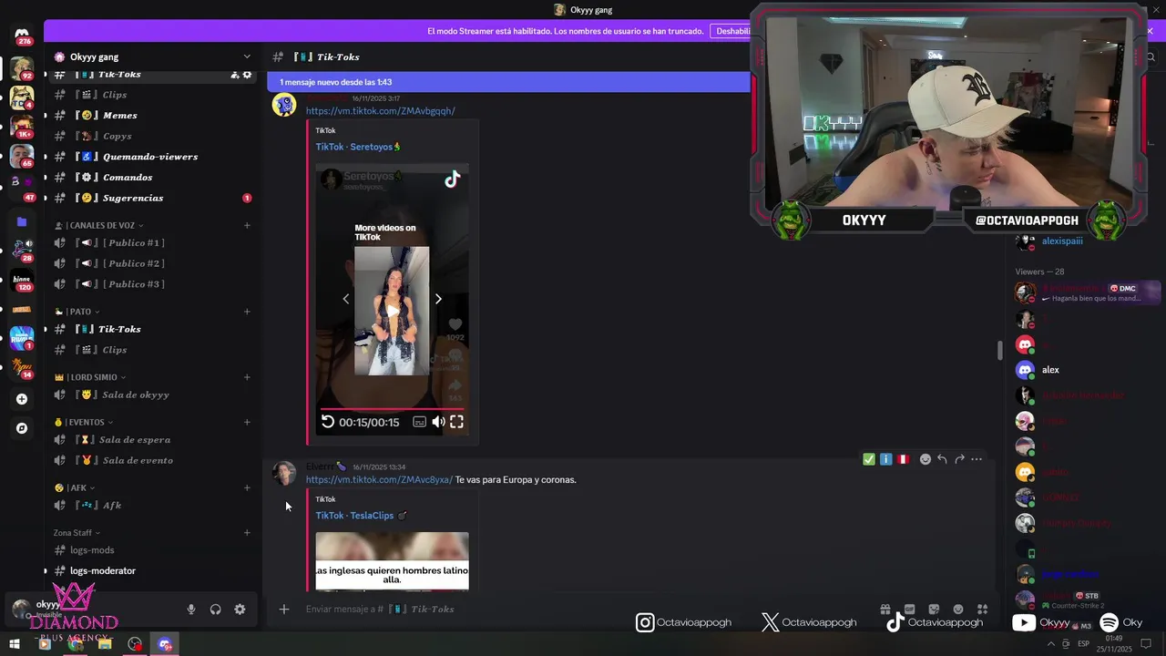Open the server folder icon in the sidebar
Screen dimensions: 1166x656
[x=22, y=221]
